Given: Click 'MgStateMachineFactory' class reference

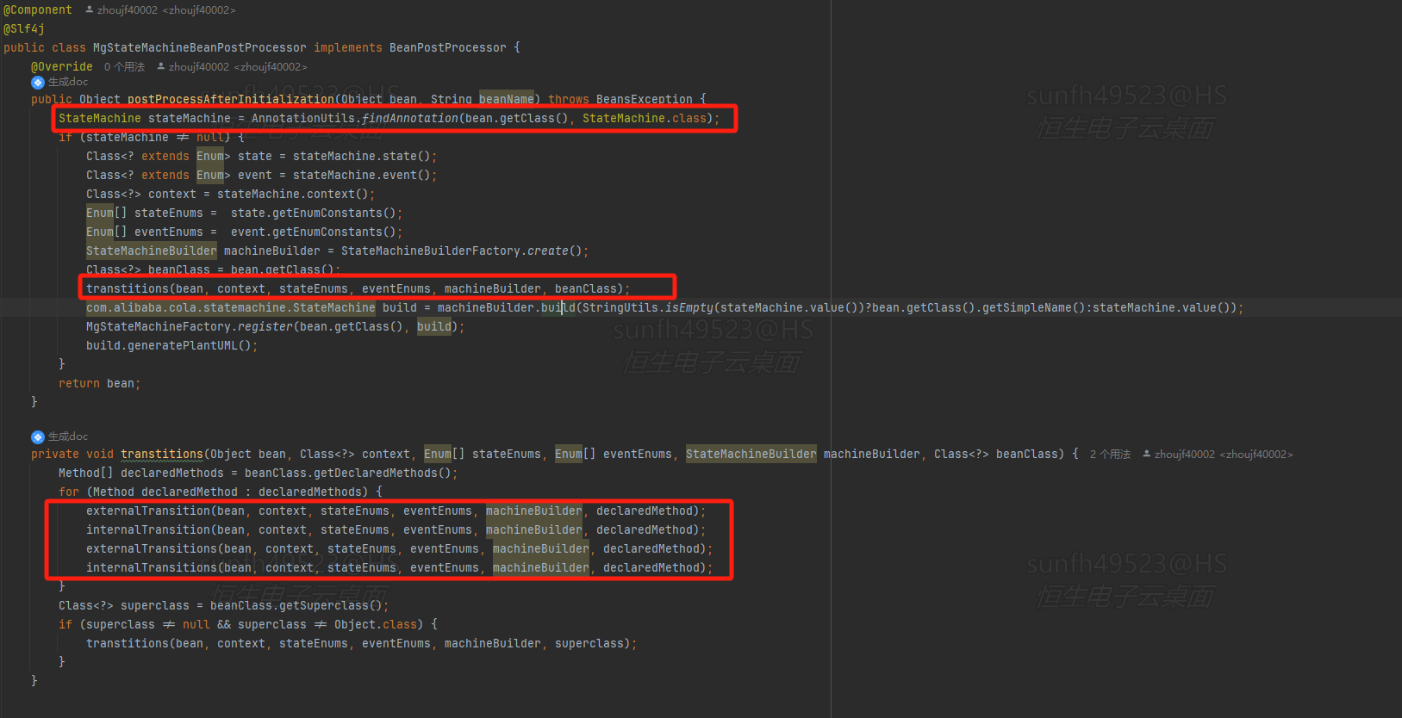Looking at the screenshot, I should [x=159, y=327].
